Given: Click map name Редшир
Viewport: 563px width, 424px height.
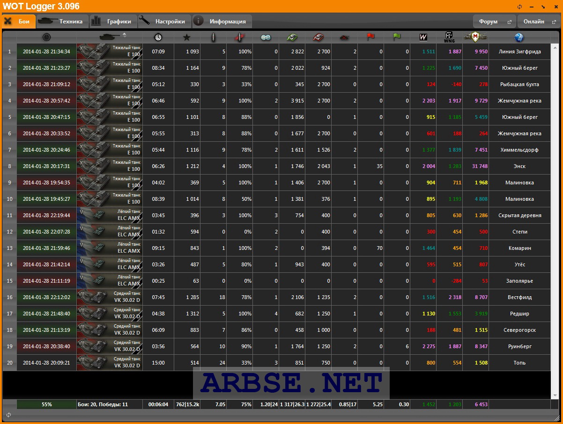Looking at the screenshot, I should click(519, 314).
